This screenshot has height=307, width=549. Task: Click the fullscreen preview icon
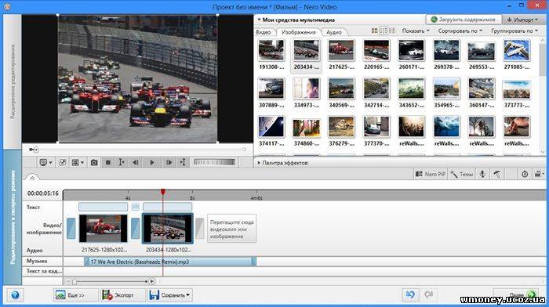pos(62,163)
